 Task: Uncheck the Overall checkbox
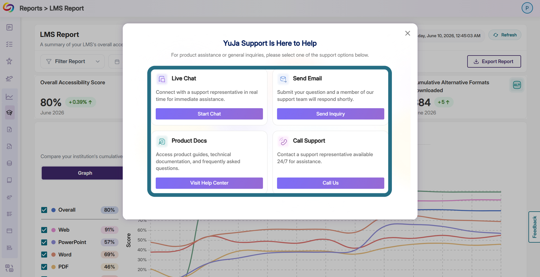coord(44,210)
